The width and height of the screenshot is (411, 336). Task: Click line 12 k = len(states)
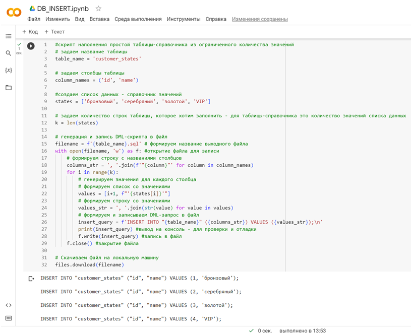[x=77, y=123]
